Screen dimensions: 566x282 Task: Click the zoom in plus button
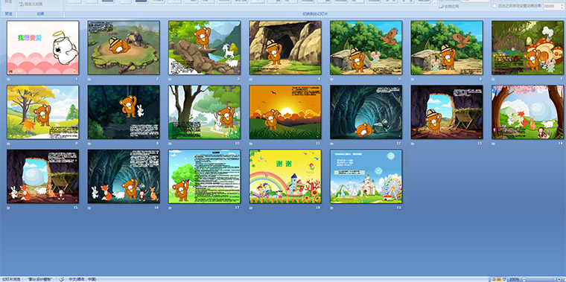(559, 280)
